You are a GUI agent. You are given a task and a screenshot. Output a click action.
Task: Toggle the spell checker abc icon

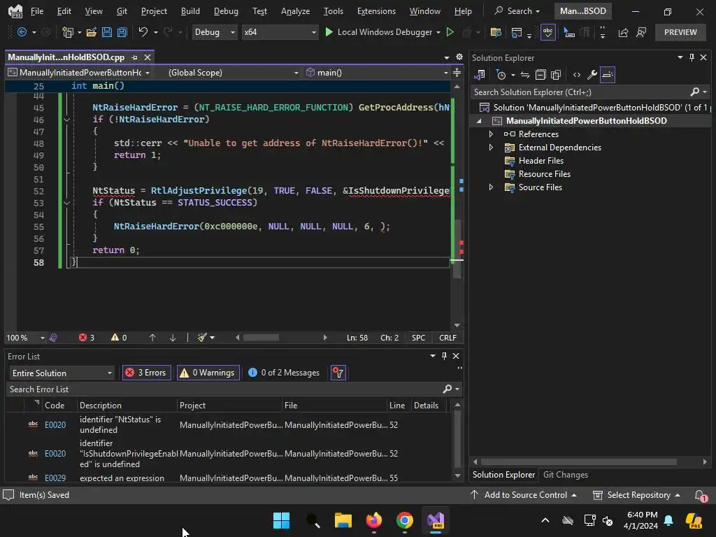[547, 32]
